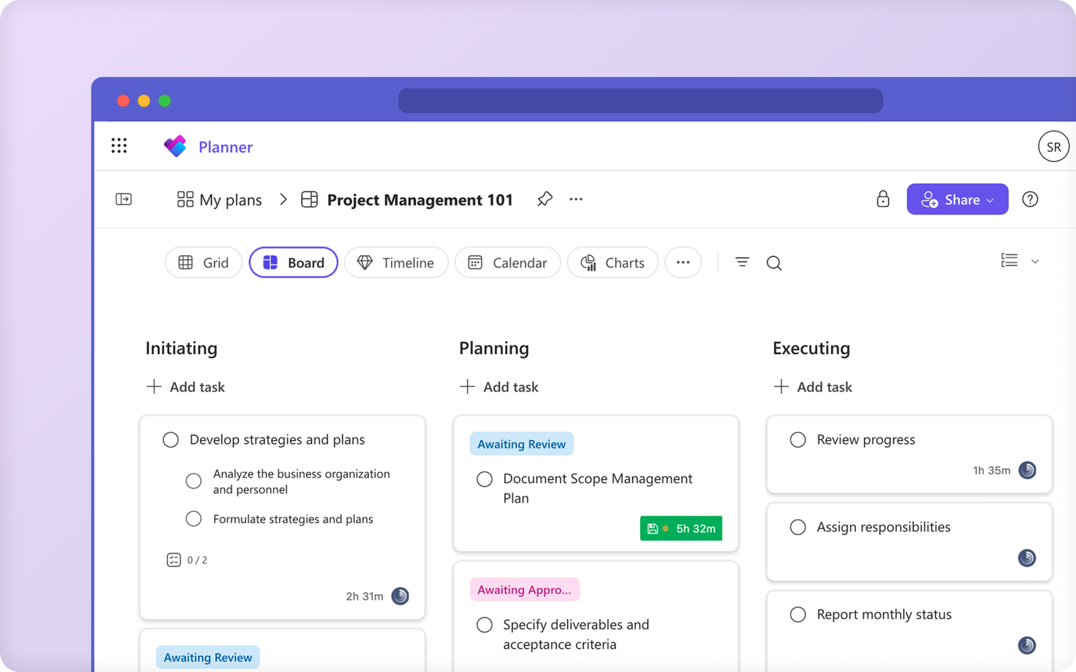Mark Develop strategies and plans complete
Screen dimensions: 1076x672
[x=171, y=440]
